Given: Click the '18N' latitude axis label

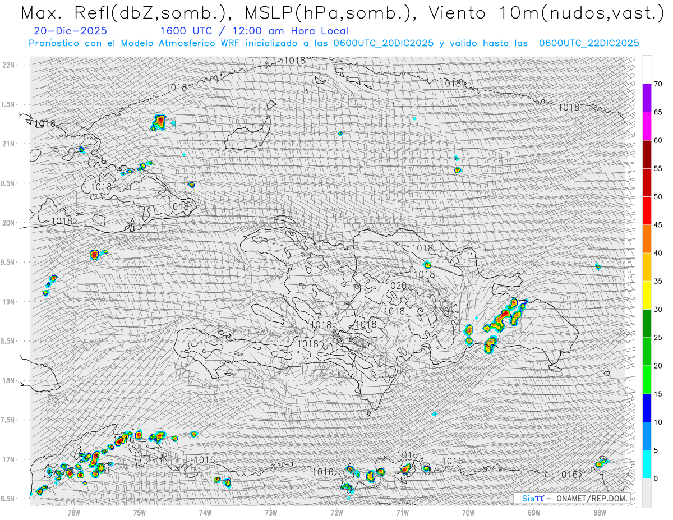Looking at the screenshot, I should tap(8, 380).
